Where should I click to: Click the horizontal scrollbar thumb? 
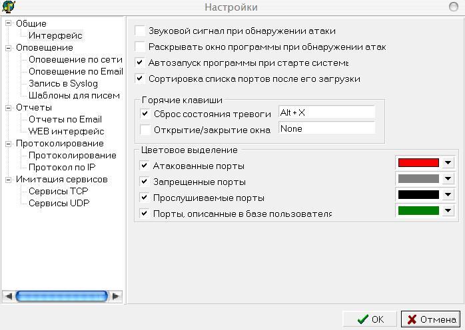tap(62, 296)
